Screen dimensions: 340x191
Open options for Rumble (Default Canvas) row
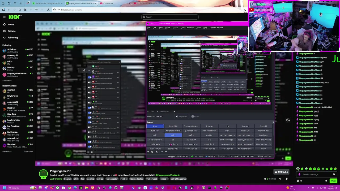click(x=118, y=122)
